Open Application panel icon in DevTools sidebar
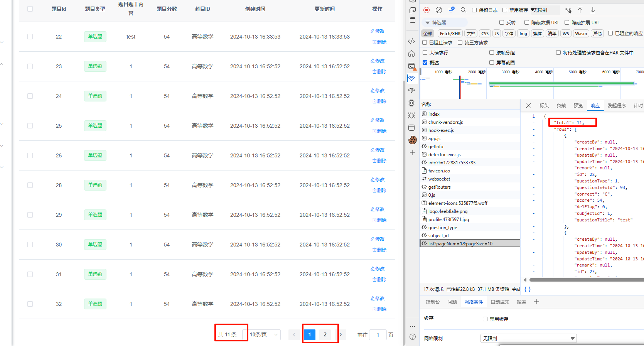The image size is (644, 346). click(411, 128)
